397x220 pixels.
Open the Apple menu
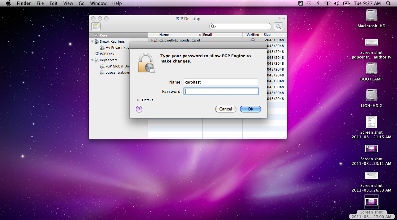click(x=8, y=3)
